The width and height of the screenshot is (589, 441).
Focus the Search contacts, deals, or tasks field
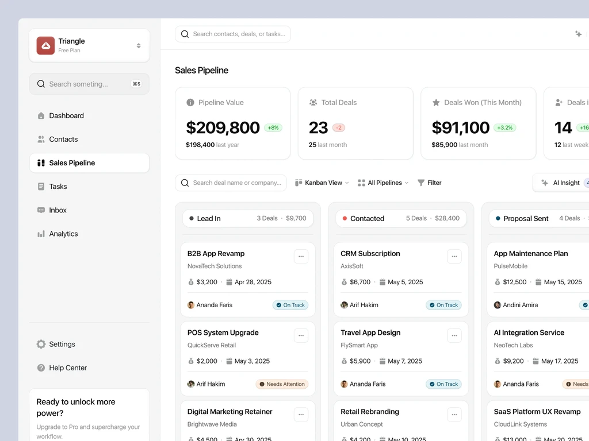tap(233, 34)
